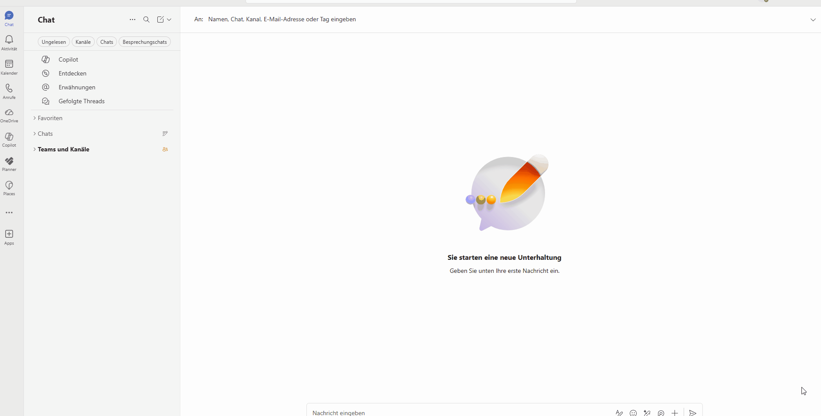Click the Entdecken link
Viewport: 821px width, 416px height.
pyautogui.click(x=73, y=73)
